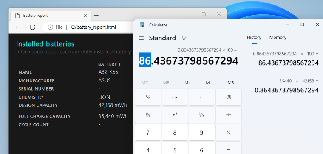Select history entry 0.8643673798567294 × 100

point(286,59)
